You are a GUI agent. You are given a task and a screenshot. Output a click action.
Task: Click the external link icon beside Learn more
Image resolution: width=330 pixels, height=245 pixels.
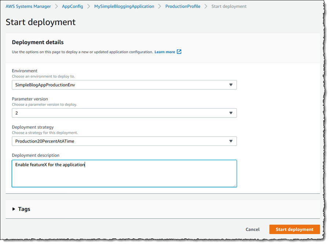pyautogui.click(x=179, y=52)
